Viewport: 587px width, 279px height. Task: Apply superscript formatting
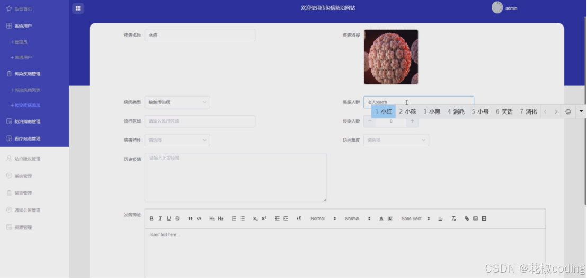pos(264,219)
